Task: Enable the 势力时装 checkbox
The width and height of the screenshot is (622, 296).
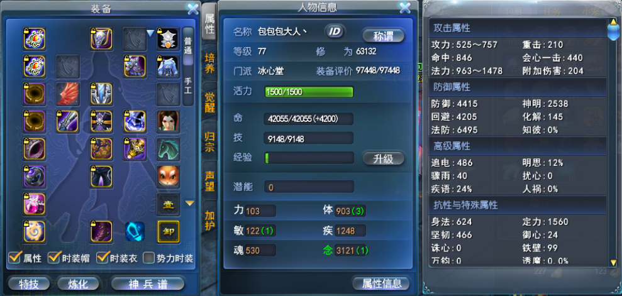Action: (148, 258)
